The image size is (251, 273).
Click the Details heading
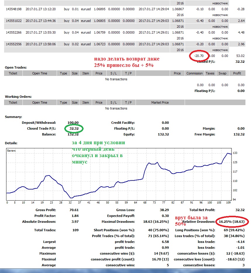(11, 143)
